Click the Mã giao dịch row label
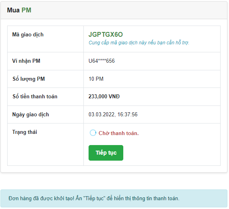The width and height of the screenshot is (229, 209). 28,35
